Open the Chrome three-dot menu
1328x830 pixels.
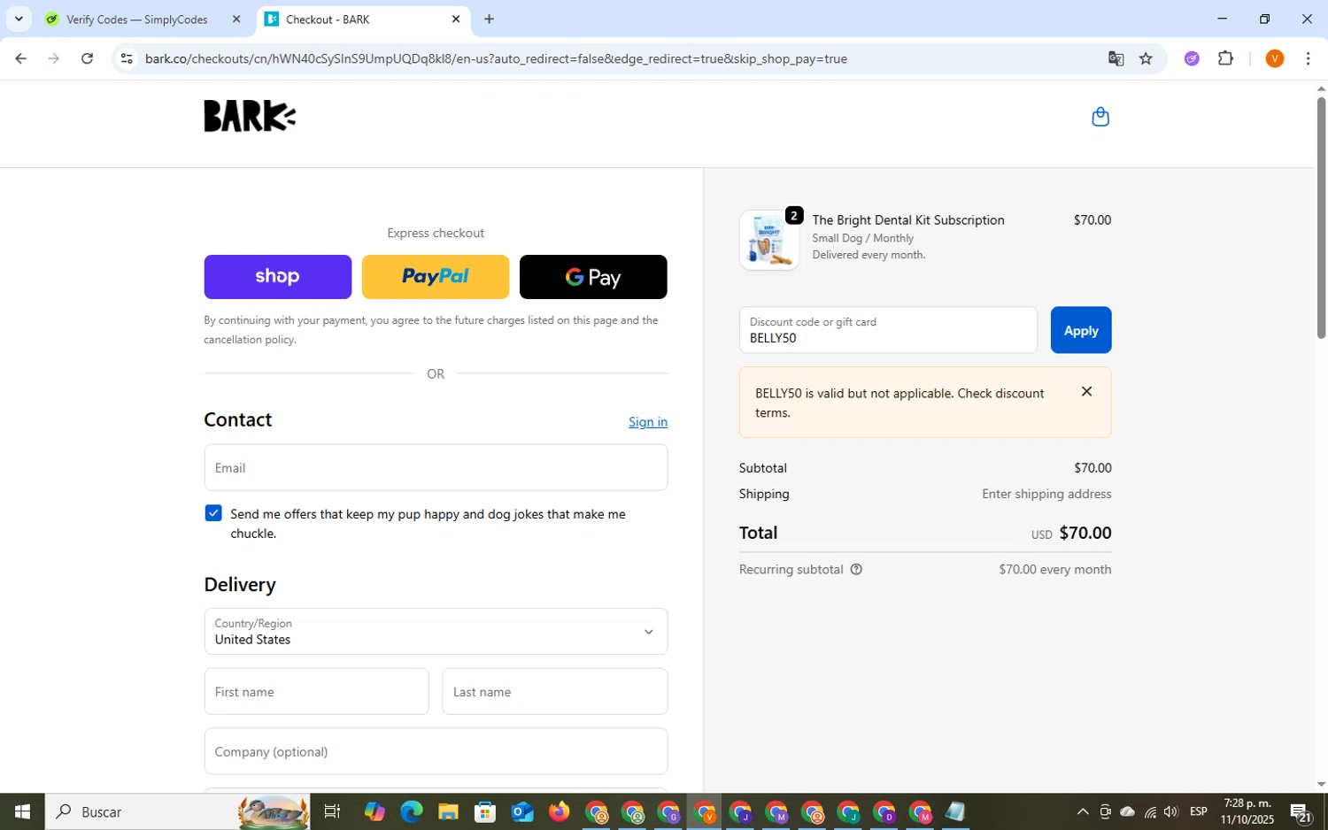1308,58
